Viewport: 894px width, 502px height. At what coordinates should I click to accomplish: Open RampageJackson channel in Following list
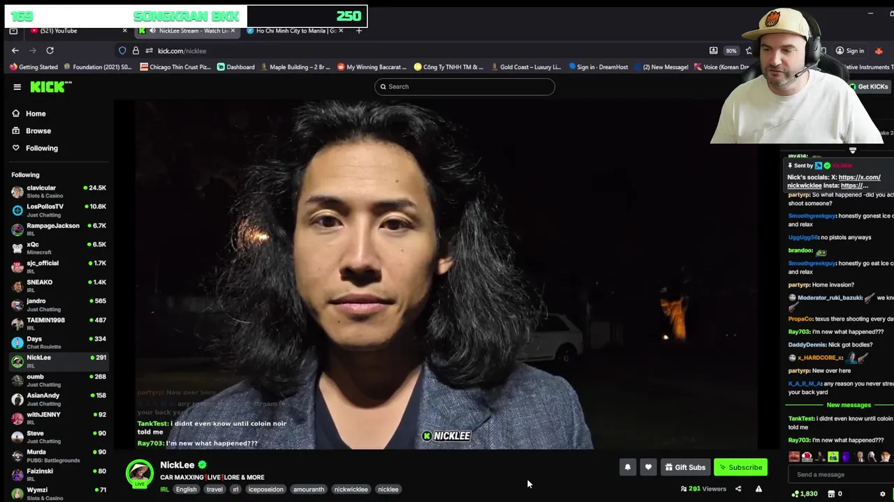point(59,229)
